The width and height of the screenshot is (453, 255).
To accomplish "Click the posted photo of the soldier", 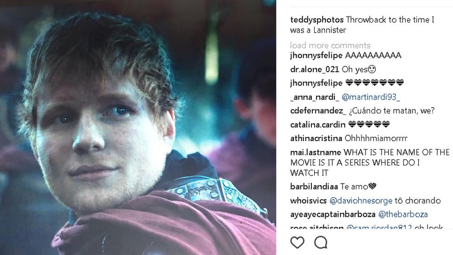I will tap(138, 127).
